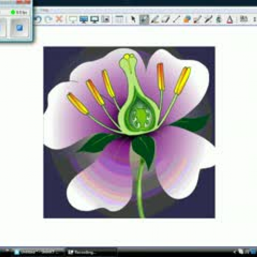This screenshot has width=257, height=257.
Task: Click the highlighted active tool icon
Action: [144, 20]
